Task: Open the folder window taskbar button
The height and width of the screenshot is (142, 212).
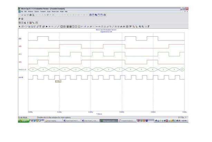Action: click(x=54, y=121)
